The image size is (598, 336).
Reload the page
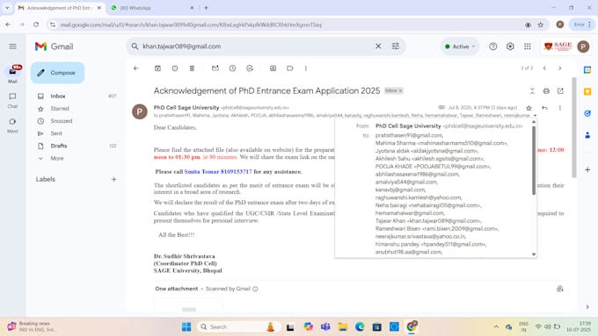tap(36, 25)
